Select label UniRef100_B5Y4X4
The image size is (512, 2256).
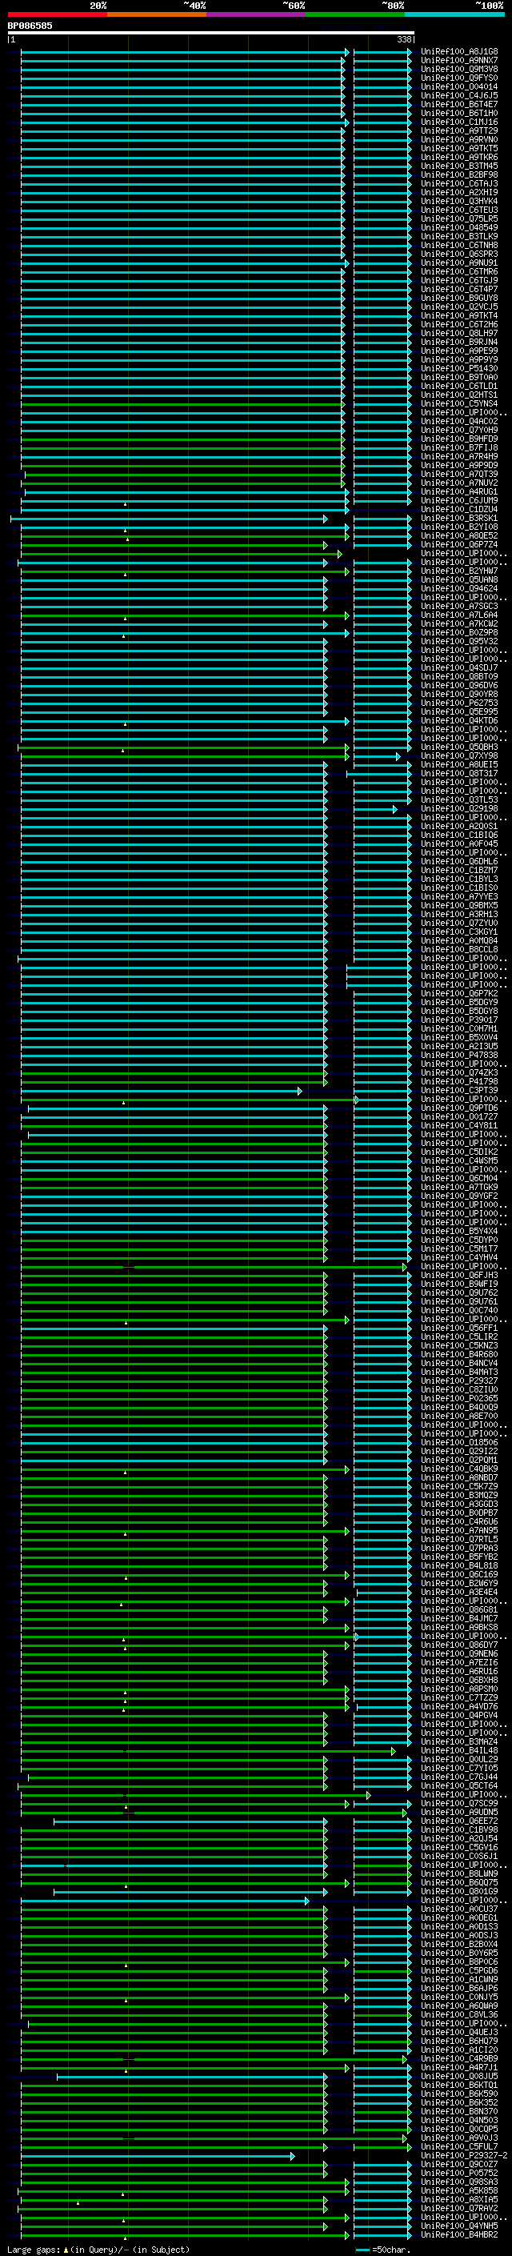click(458, 1232)
